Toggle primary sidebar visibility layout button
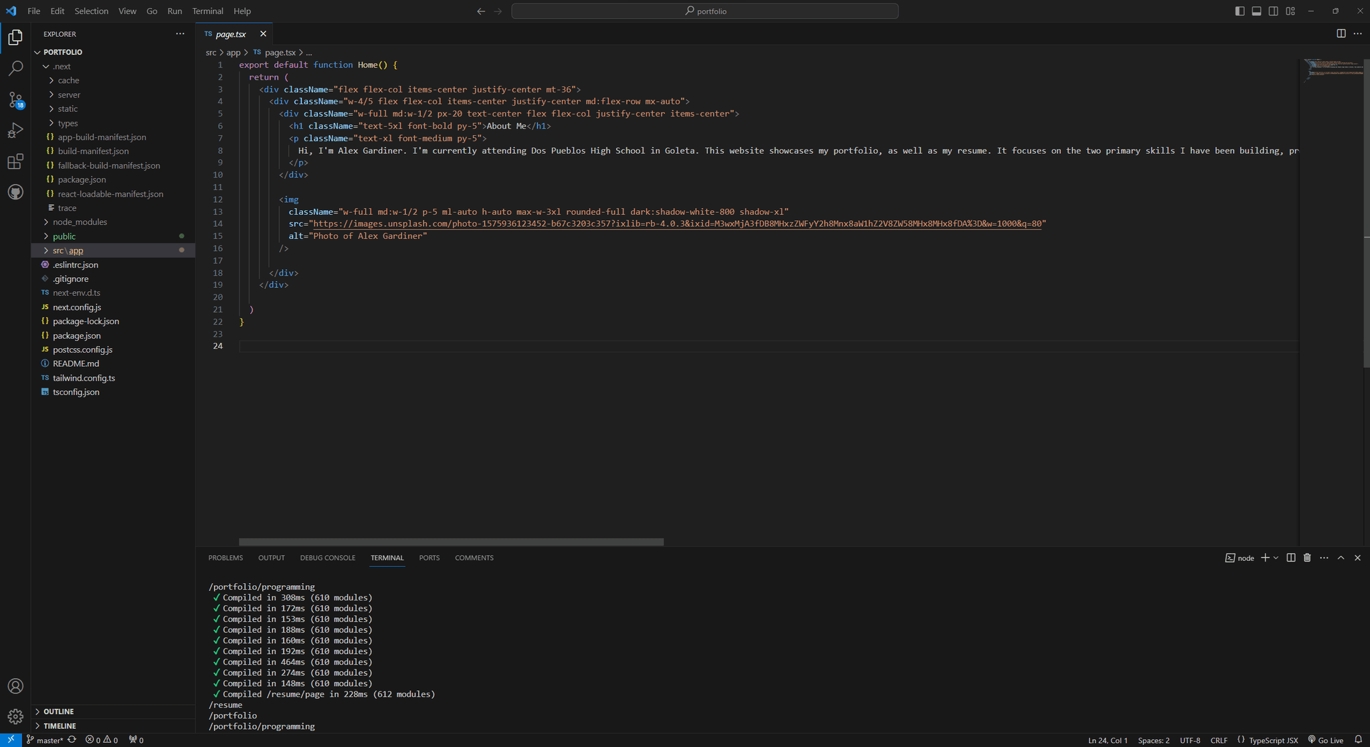 point(1240,11)
